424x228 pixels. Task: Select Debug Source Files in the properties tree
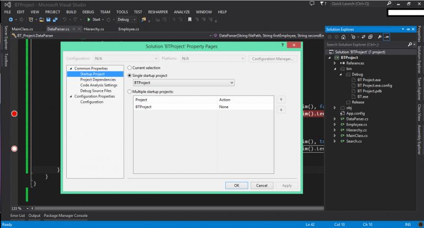pos(96,91)
